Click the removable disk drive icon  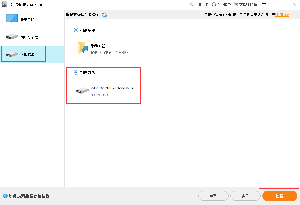pos(12,36)
